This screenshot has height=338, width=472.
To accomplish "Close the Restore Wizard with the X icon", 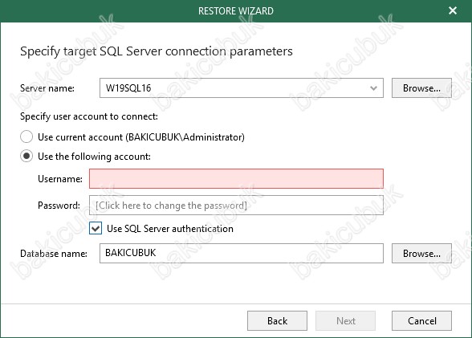I will (x=453, y=10).
